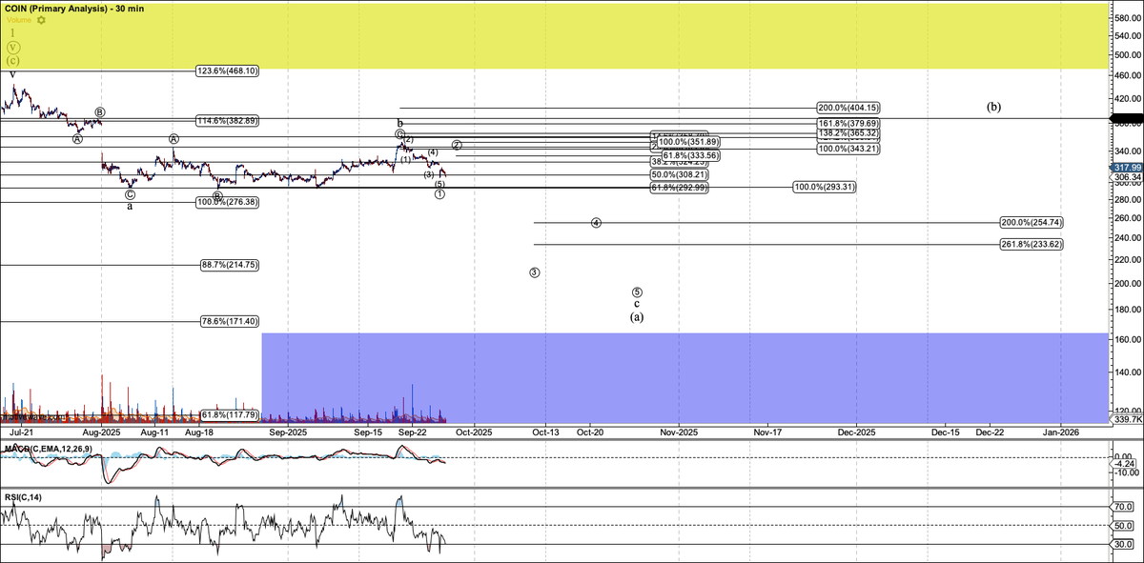Open the Volume indicator settings gear
1144x563 pixels.
coord(39,20)
